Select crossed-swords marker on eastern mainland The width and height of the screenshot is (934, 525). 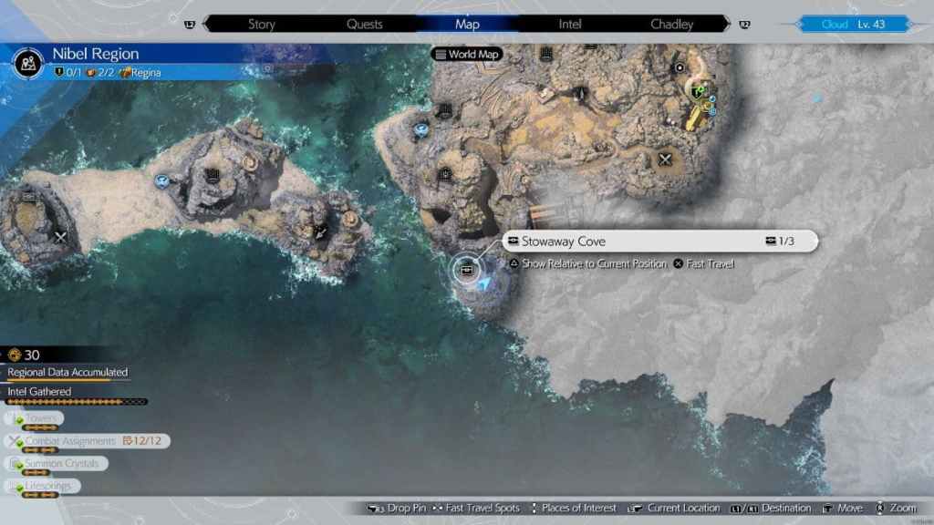pyautogui.click(x=665, y=160)
